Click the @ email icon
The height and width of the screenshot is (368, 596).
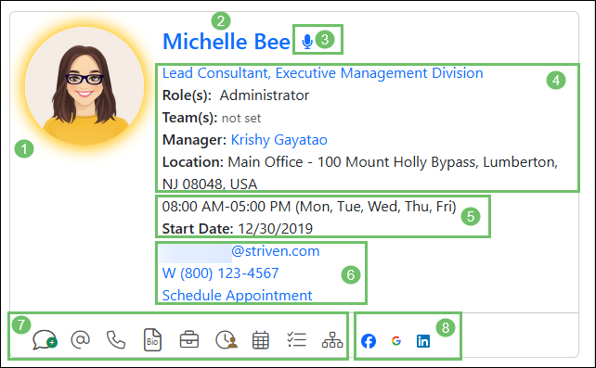[x=80, y=339]
